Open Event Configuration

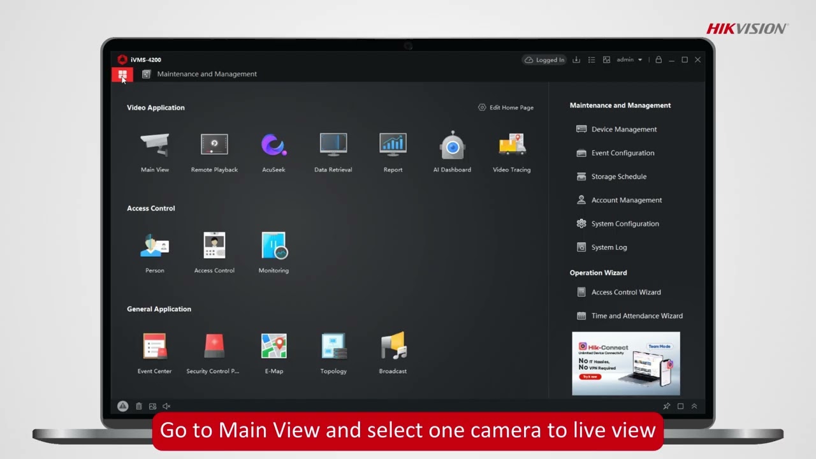pos(615,153)
